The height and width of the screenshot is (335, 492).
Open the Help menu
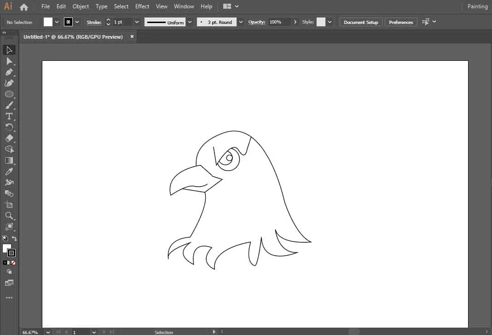point(207,6)
